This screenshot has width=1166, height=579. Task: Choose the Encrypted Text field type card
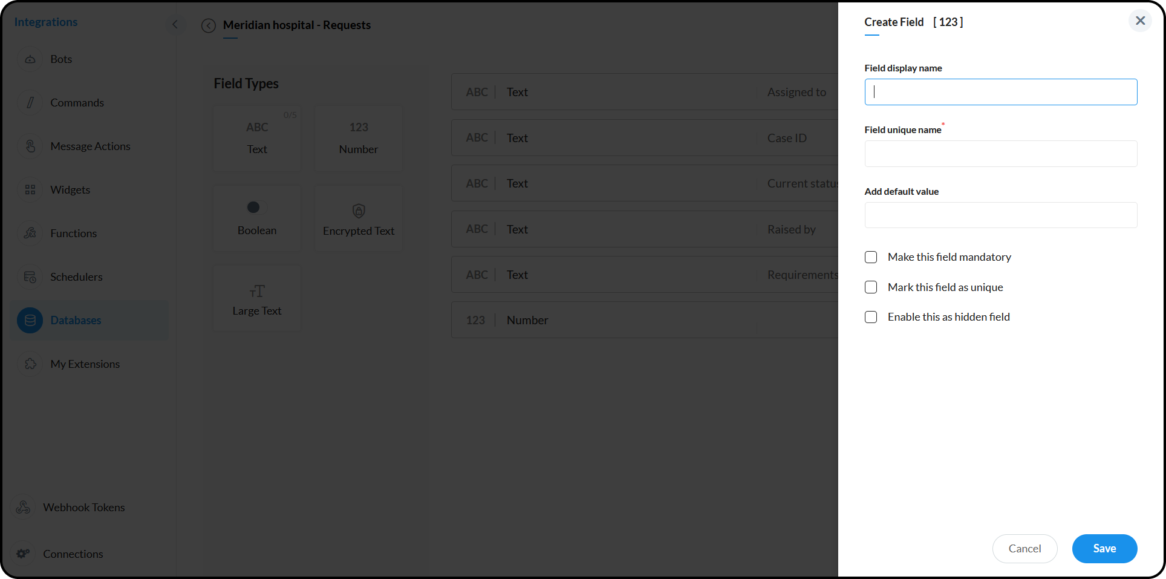click(359, 218)
